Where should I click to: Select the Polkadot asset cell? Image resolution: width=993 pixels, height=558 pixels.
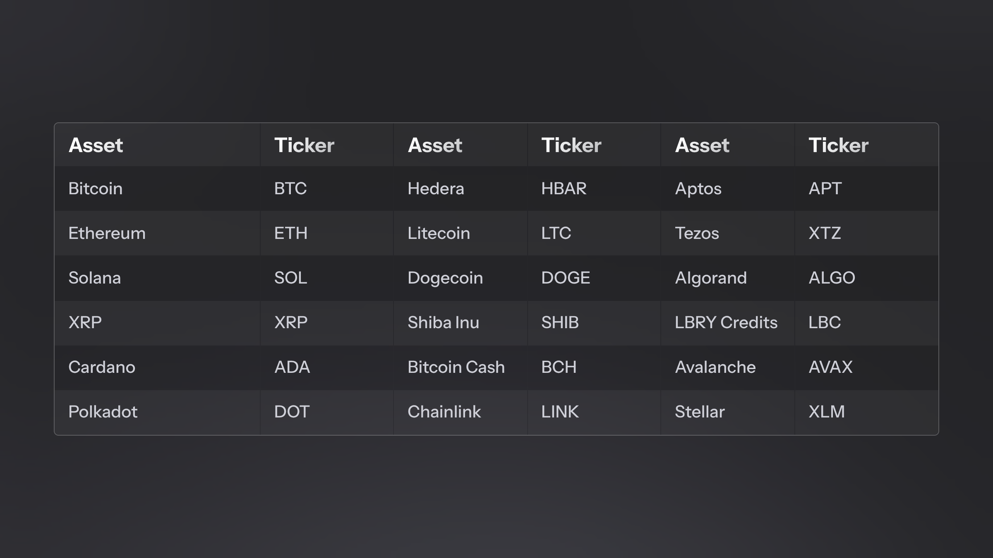pyautogui.click(x=103, y=412)
